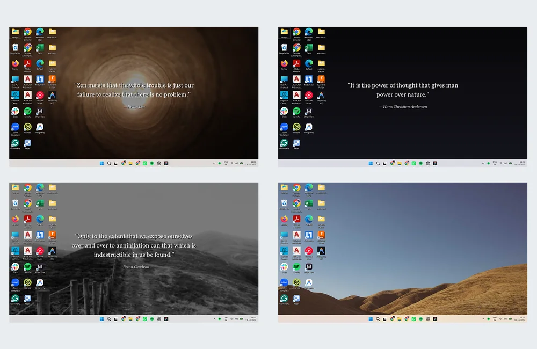Open Recycle Bin on the Bruce Lee quote desktop
The image size is (537, 349).
pos(15,48)
